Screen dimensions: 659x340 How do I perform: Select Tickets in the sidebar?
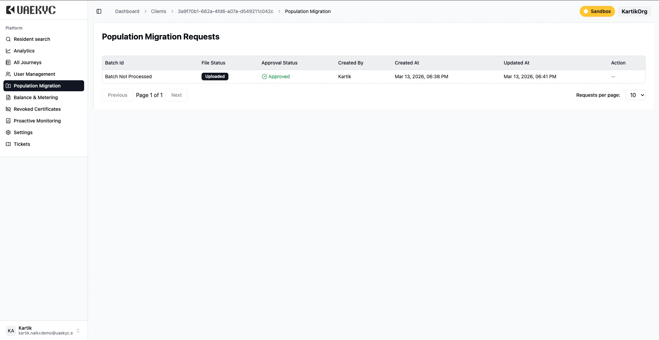point(22,144)
